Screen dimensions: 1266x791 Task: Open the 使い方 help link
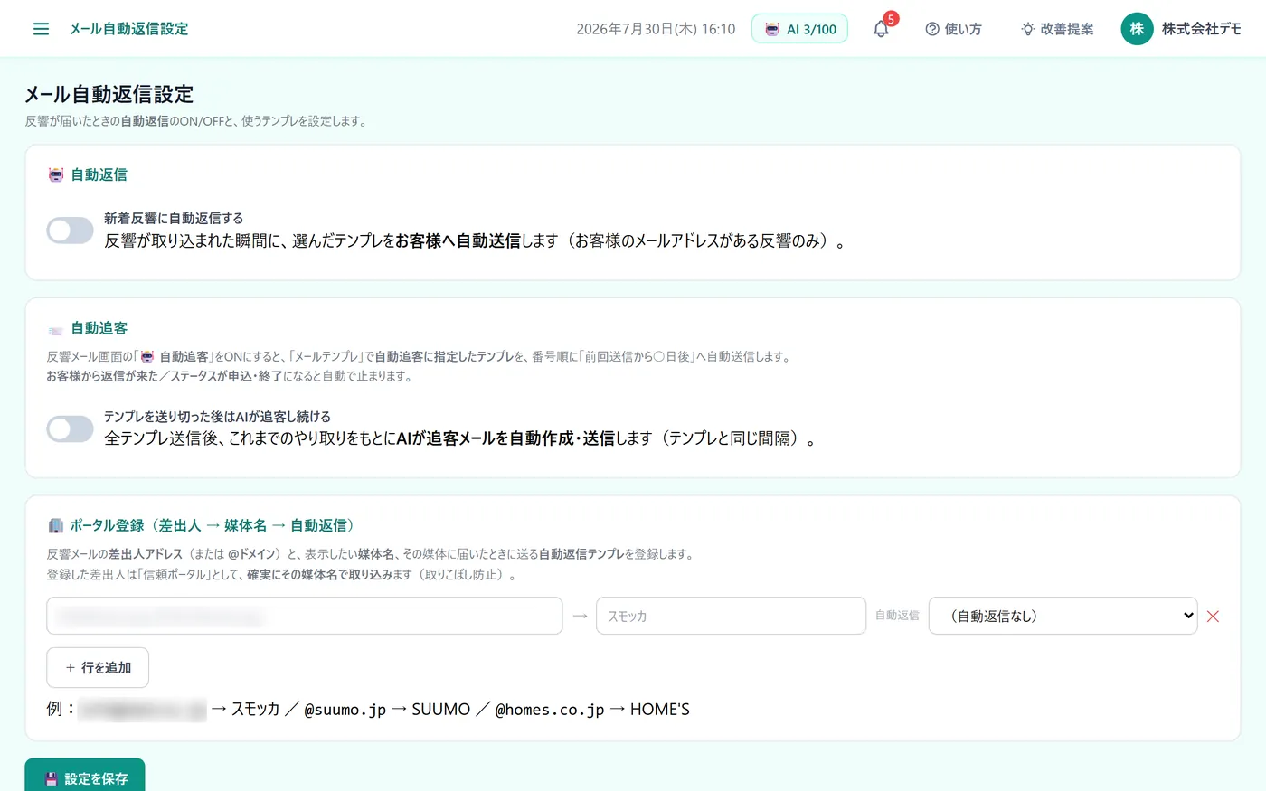click(953, 29)
